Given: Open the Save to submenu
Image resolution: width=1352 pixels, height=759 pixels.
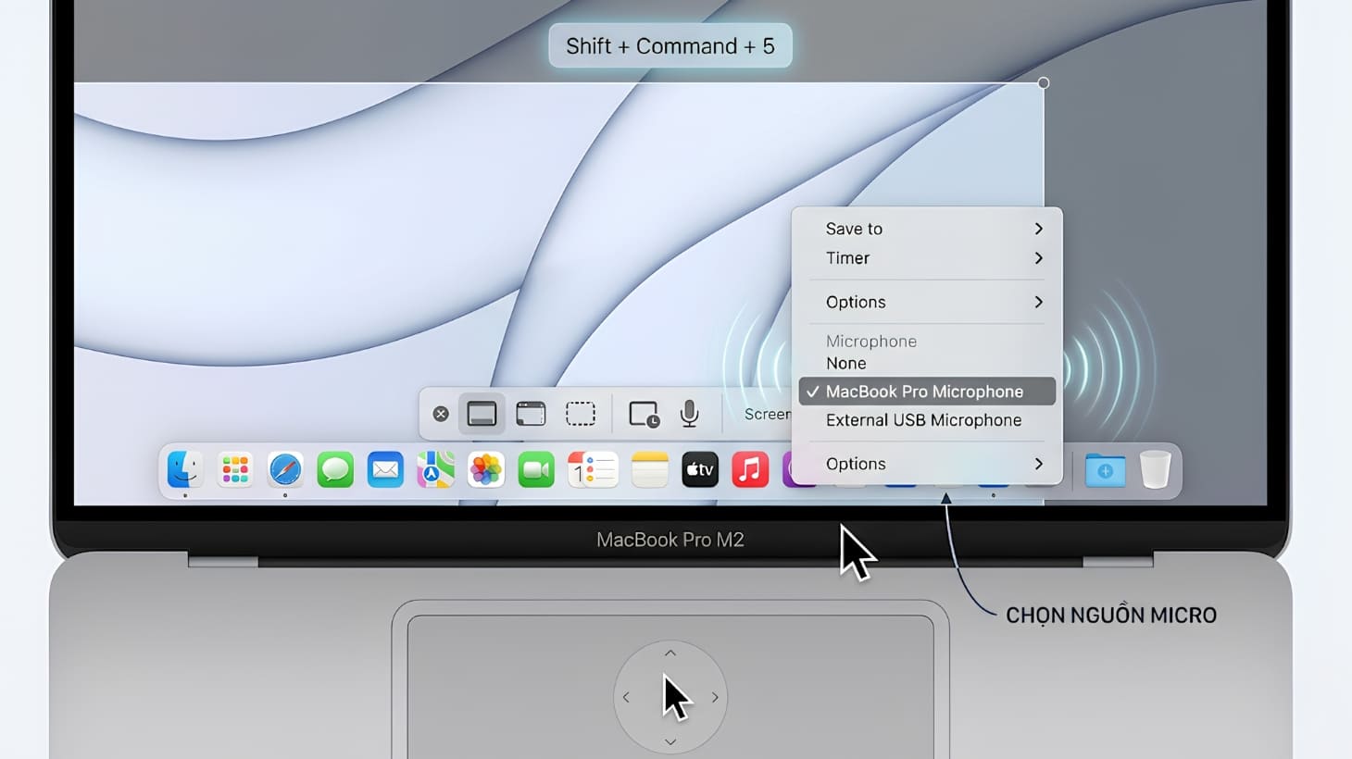Looking at the screenshot, I should point(927,229).
